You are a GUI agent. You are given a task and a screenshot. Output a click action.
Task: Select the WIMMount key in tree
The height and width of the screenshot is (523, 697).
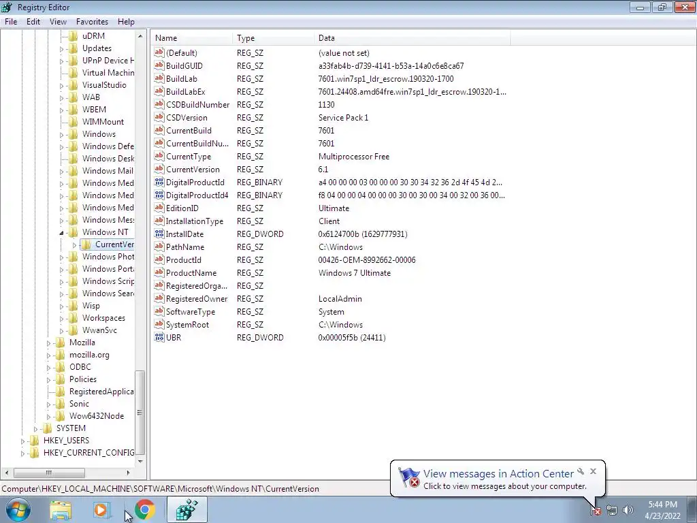(103, 122)
